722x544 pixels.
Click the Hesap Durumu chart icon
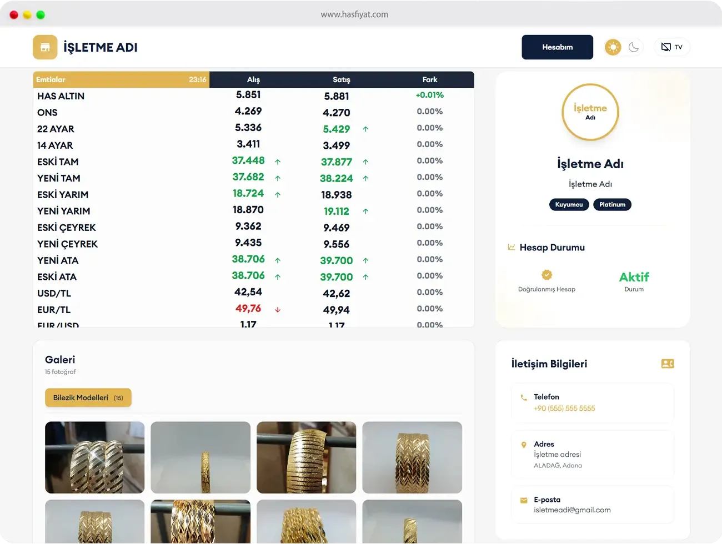(512, 247)
